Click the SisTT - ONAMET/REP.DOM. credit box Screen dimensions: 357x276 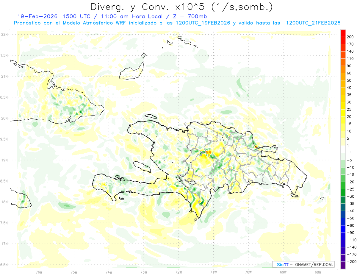click(303, 264)
